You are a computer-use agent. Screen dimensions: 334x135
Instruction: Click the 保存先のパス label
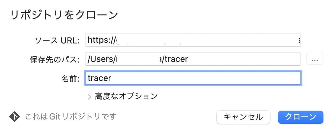[54, 60]
